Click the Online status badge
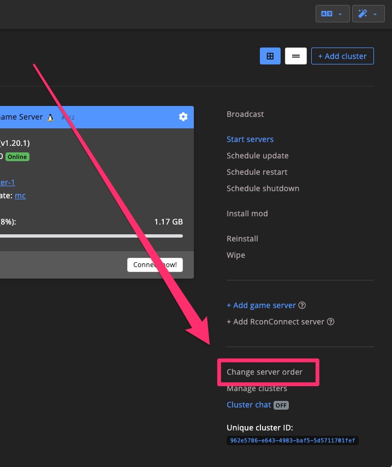This screenshot has width=392, height=467. (17, 157)
